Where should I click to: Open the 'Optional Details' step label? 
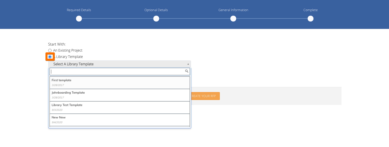pos(156,10)
